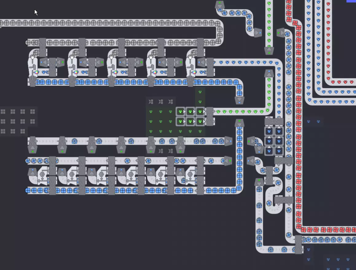This screenshot has width=356, height=270.
Task: Click the tunnel at the very top with green arrow
Action: [220, 5]
